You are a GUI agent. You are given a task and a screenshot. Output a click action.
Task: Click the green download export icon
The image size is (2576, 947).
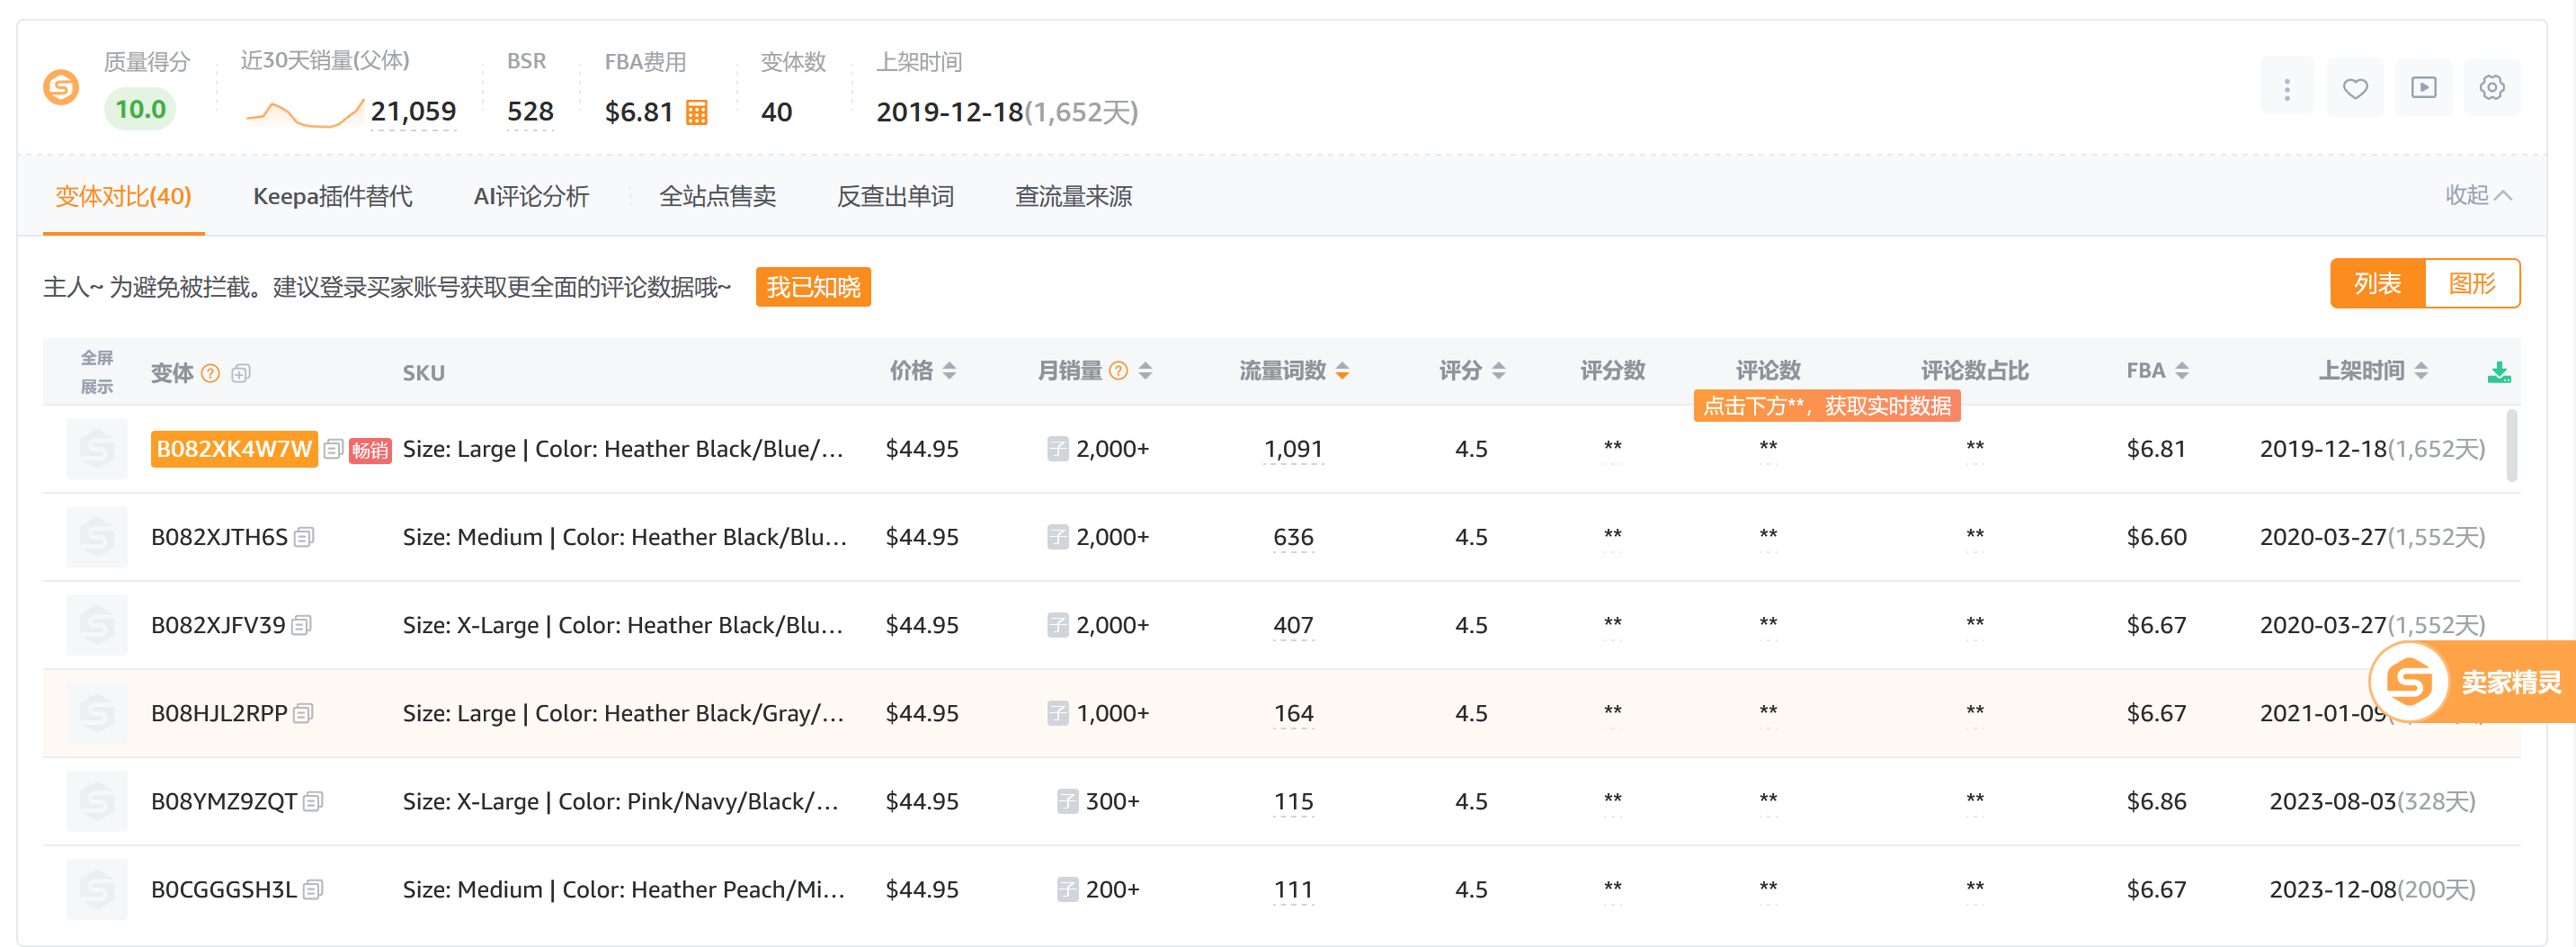tap(2498, 372)
